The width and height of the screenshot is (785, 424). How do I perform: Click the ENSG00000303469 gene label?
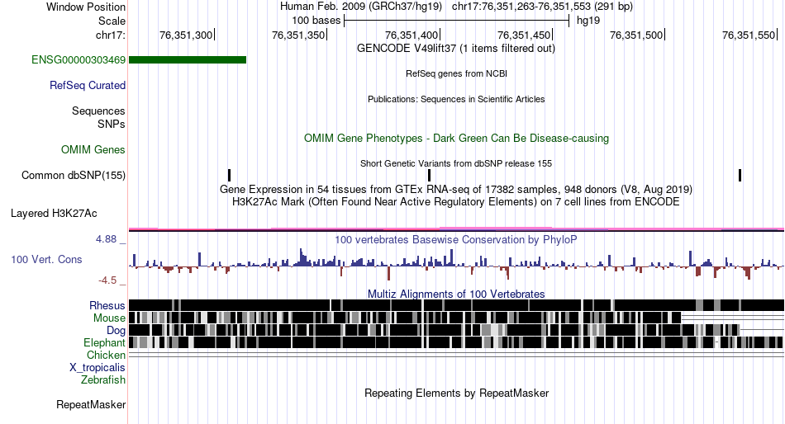point(78,60)
